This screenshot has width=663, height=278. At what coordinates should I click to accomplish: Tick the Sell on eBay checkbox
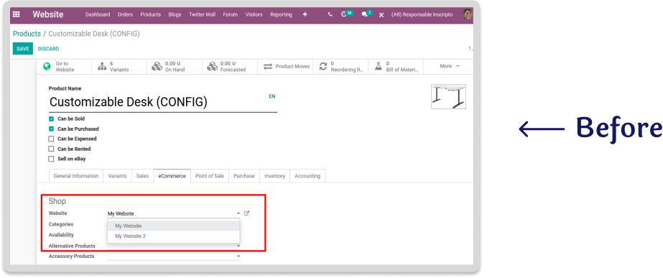tap(51, 159)
